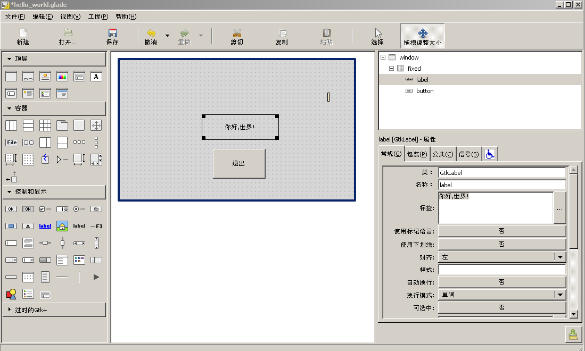The height and width of the screenshot is (351, 585).
Task: Pick the Link Button widget in the palette
Action: pyautogui.click(x=45, y=226)
